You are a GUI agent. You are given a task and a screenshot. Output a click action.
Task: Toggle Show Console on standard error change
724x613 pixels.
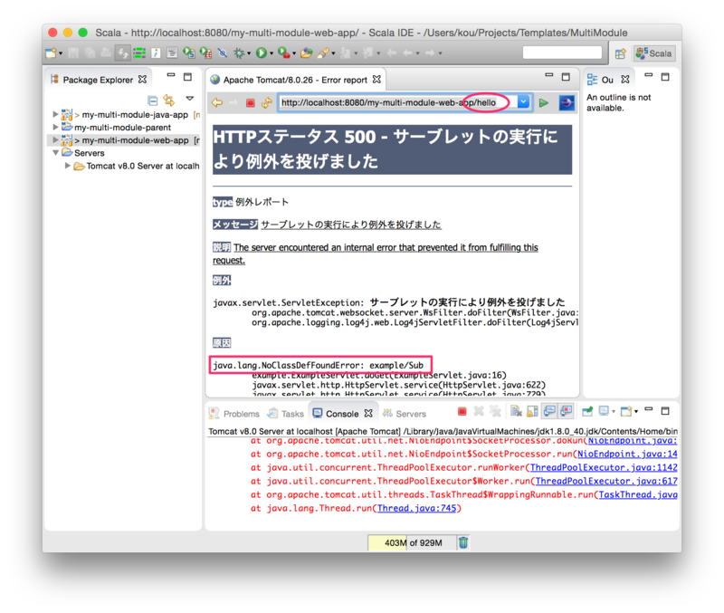click(x=567, y=411)
